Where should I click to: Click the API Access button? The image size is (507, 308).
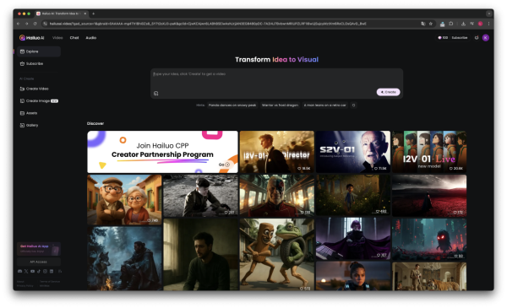[39, 262]
